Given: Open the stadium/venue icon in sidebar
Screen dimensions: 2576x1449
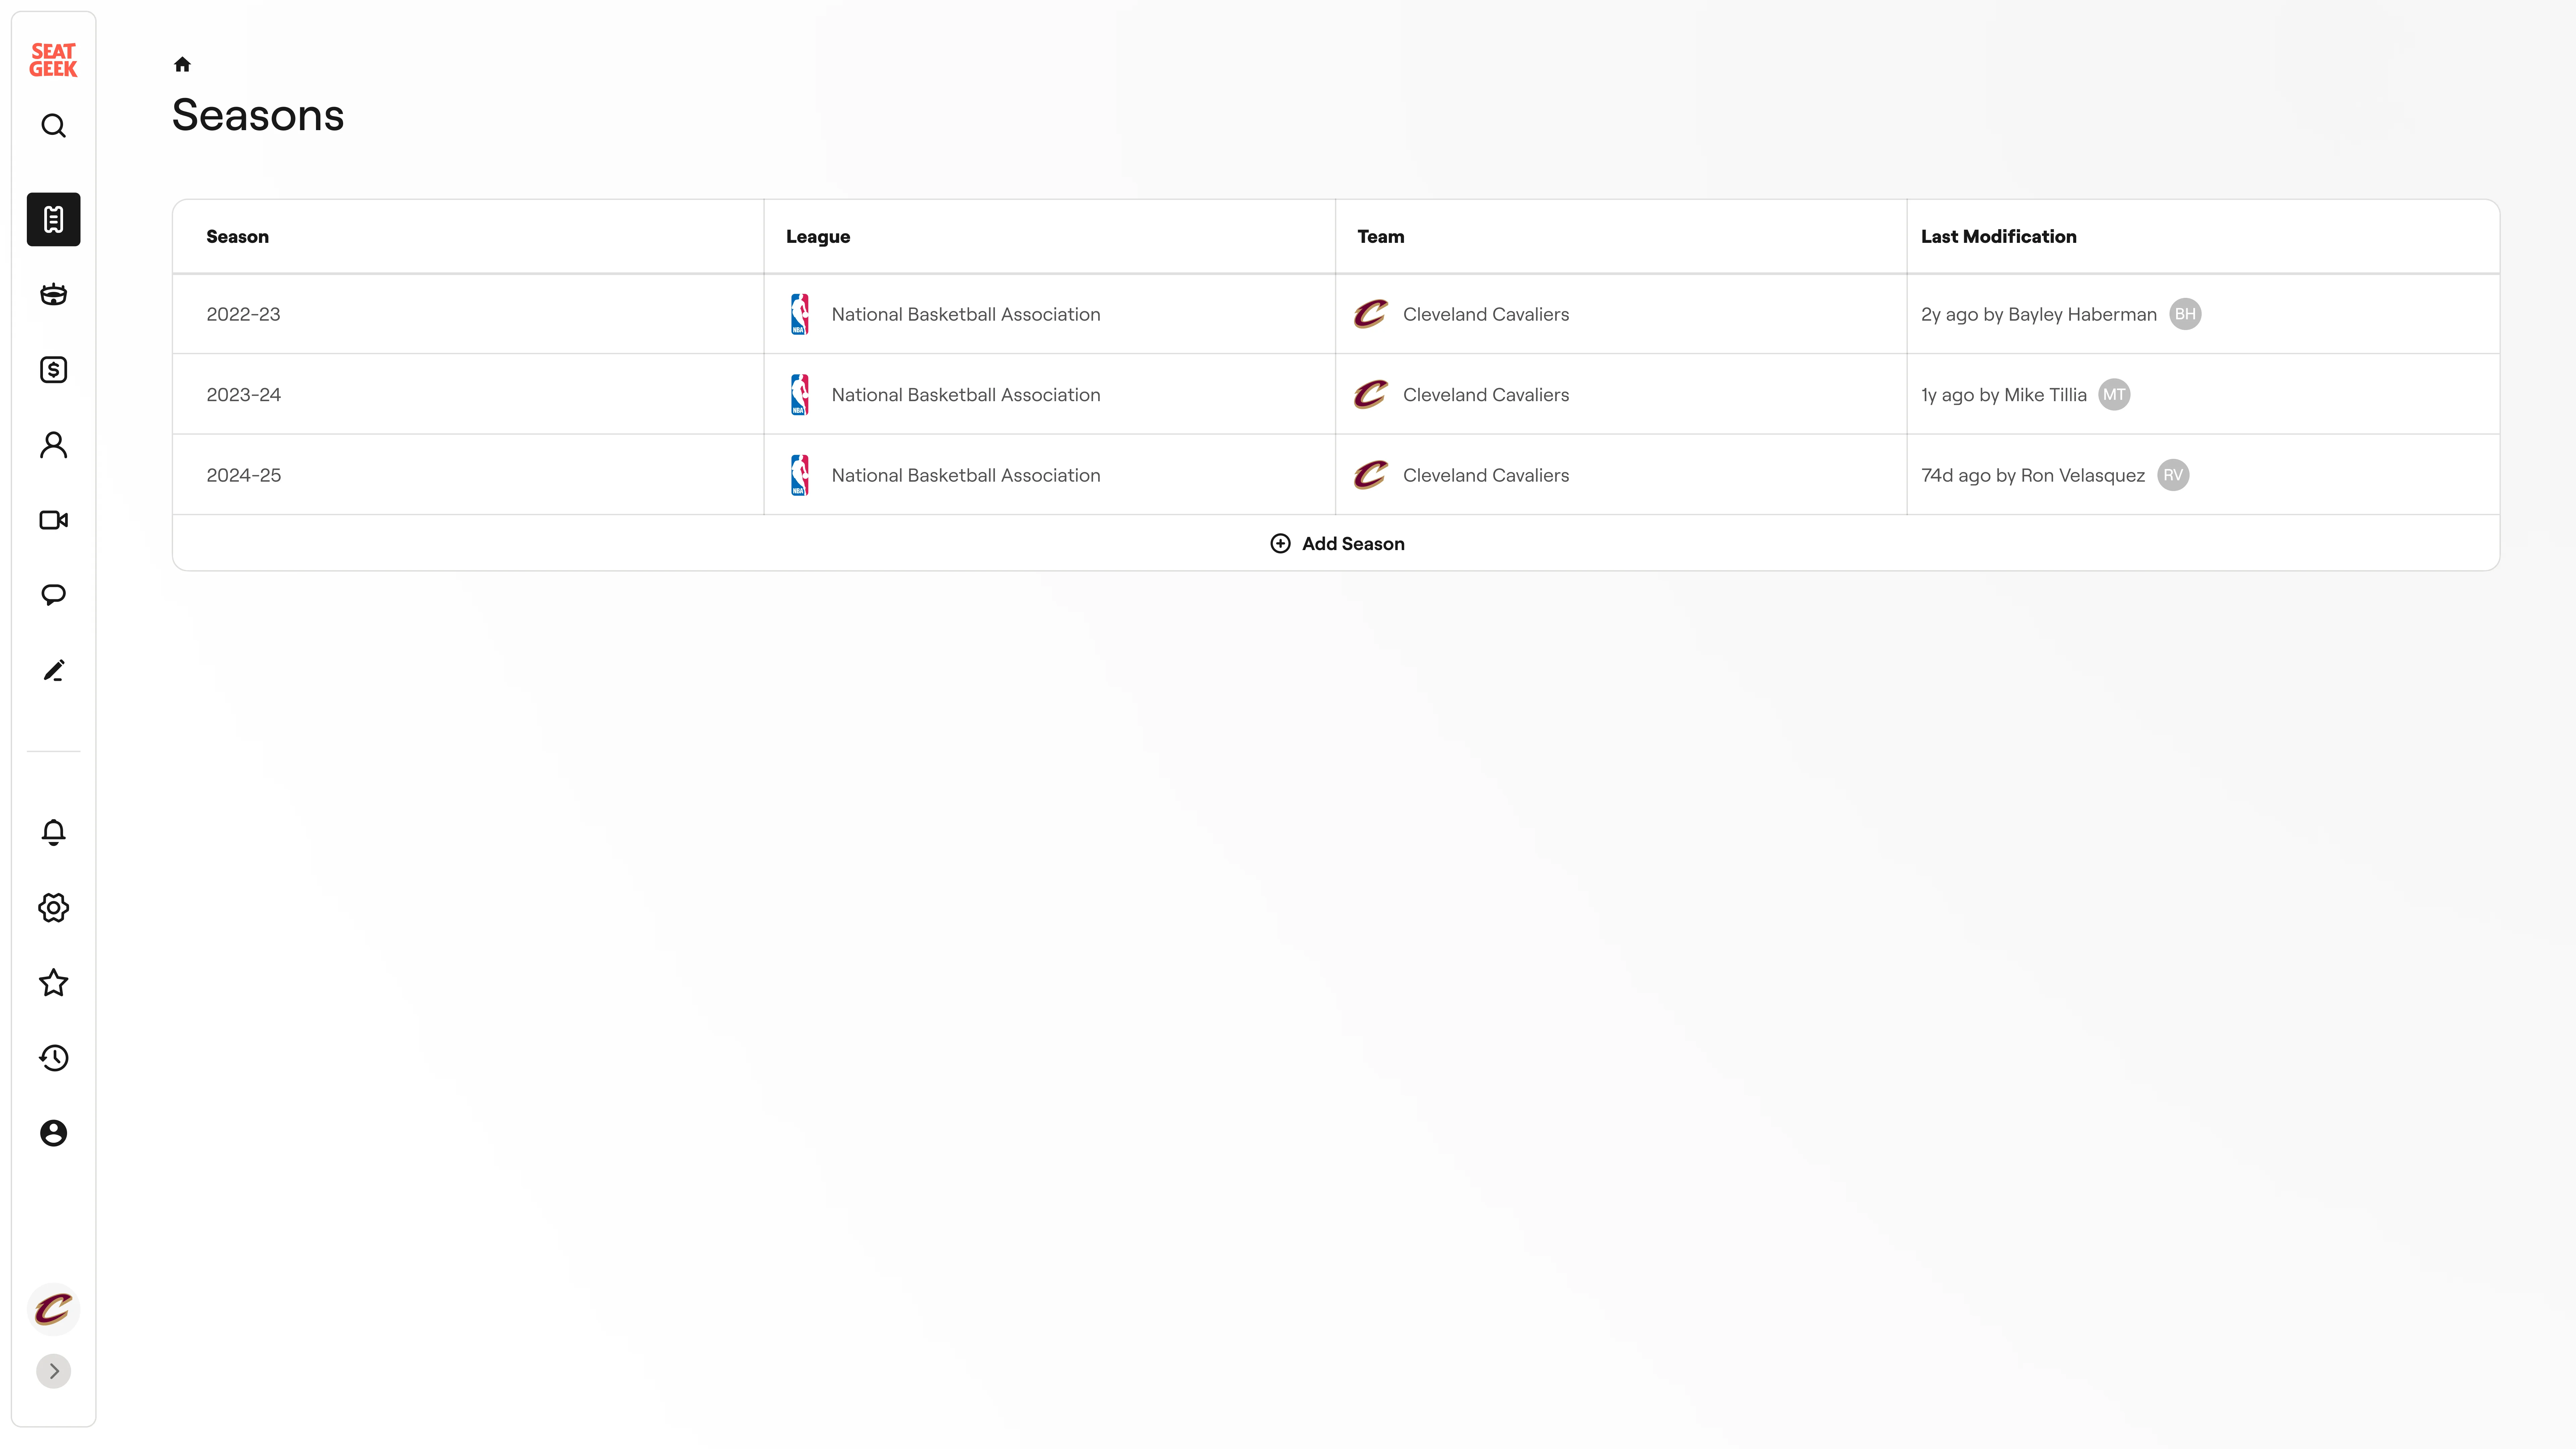Looking at the screenshot, I should point(54,294).
